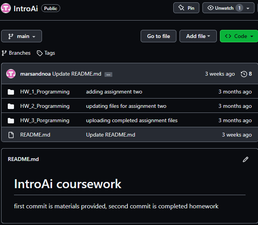Click the HW_1_Programming folder icon
This screenshot has width=258, height=225.
(x=11, y=92)
